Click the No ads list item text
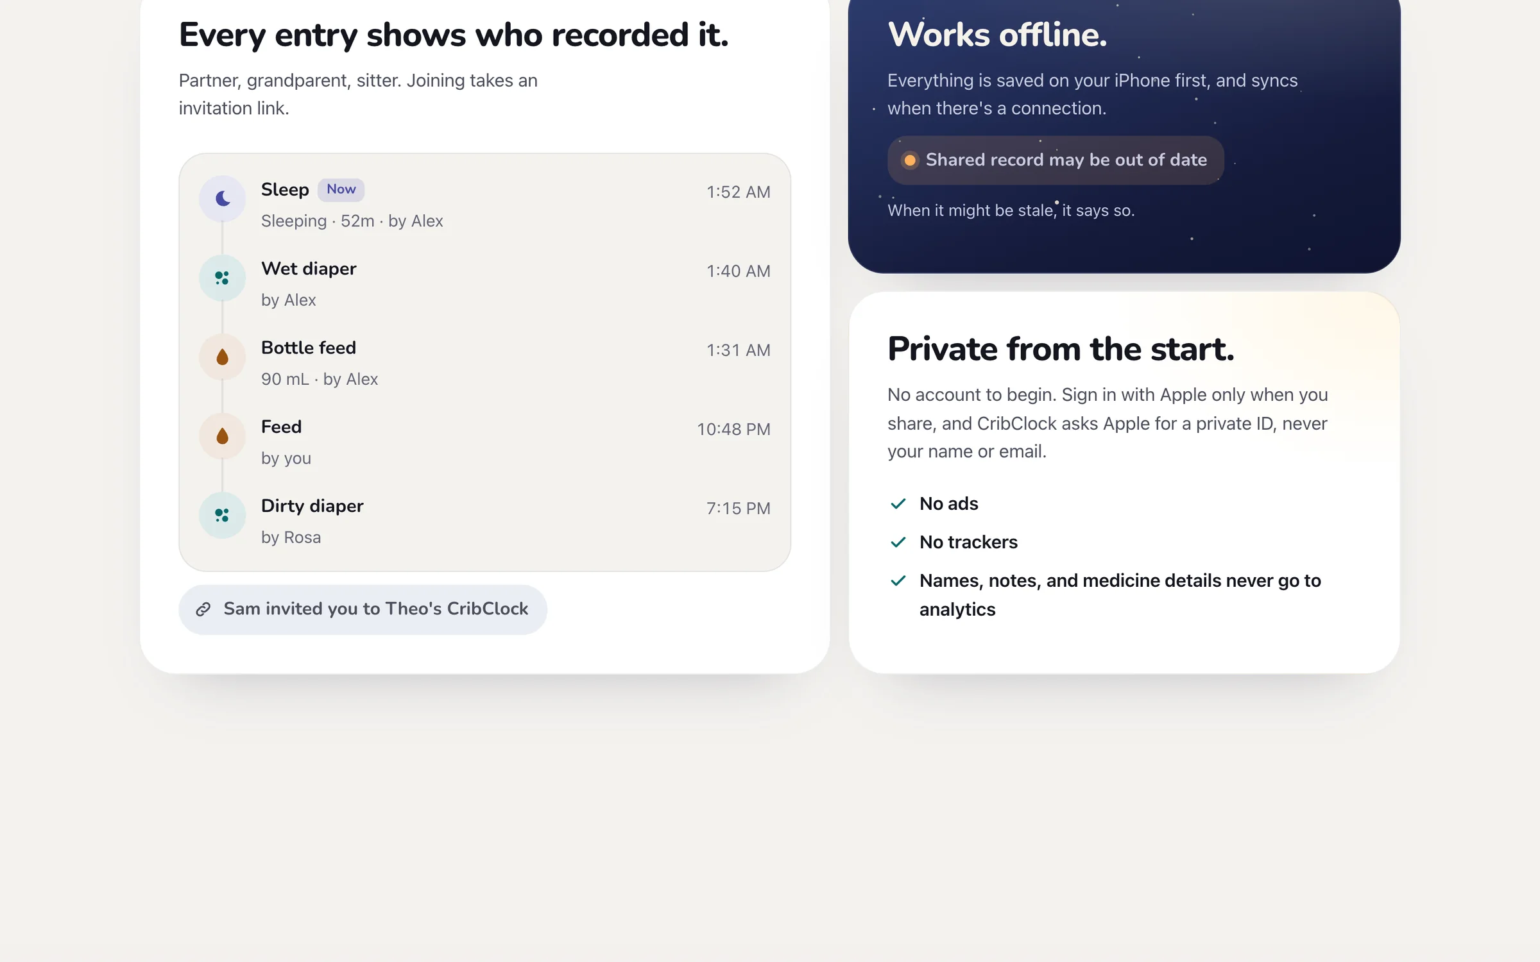Screen dimensions: 1540x962 [x=949, y=504]
